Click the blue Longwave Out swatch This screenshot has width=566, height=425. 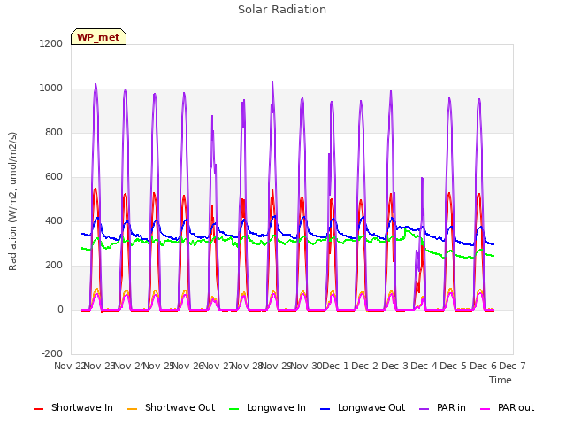(325, 409)
